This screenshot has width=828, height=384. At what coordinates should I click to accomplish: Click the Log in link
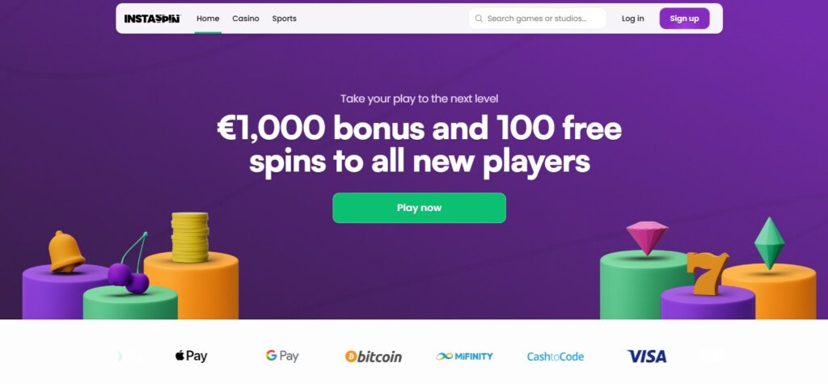(x=633, y=19)
